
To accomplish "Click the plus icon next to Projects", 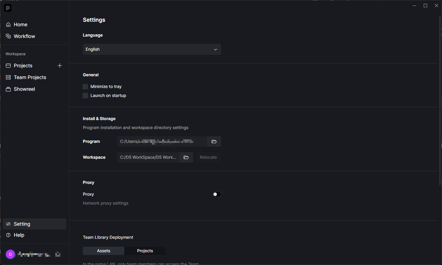I will pos(60,66).
